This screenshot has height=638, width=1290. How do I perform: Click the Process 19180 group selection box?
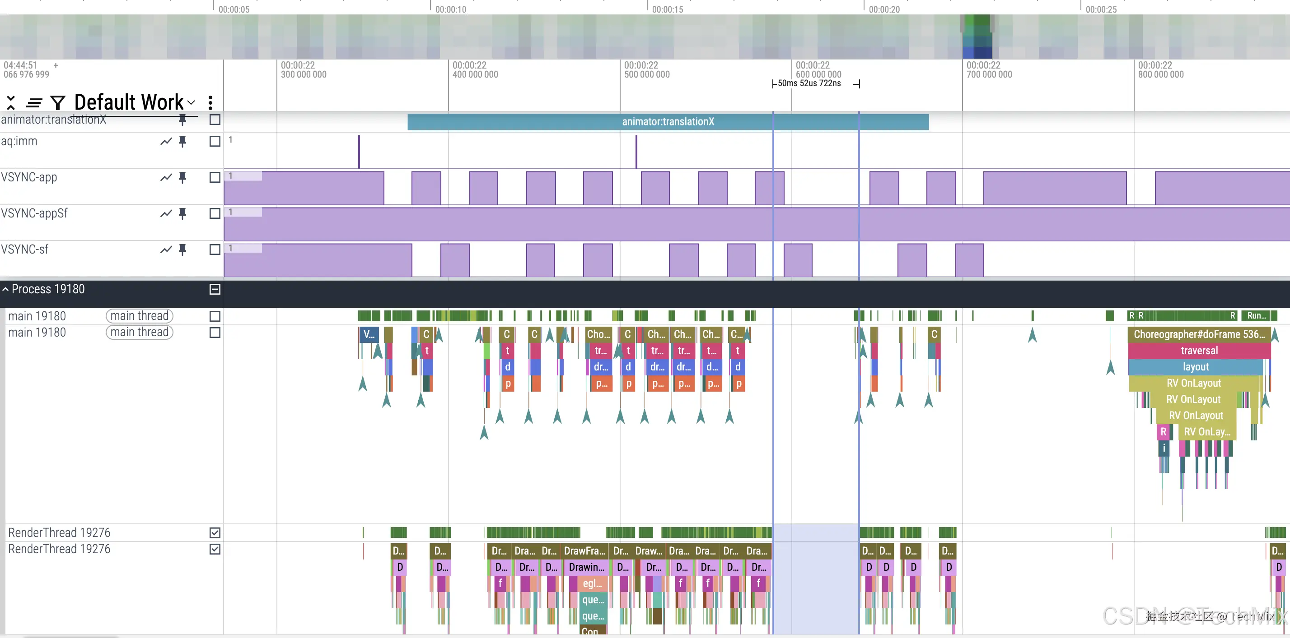coord(215,289)
